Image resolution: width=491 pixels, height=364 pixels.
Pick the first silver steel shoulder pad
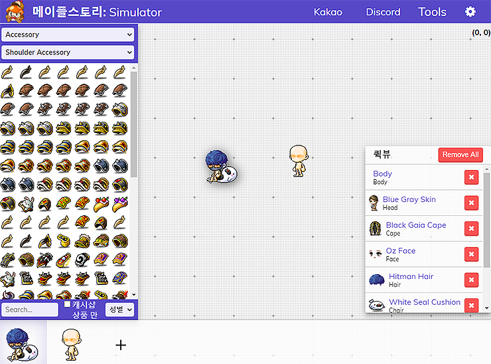120,110
